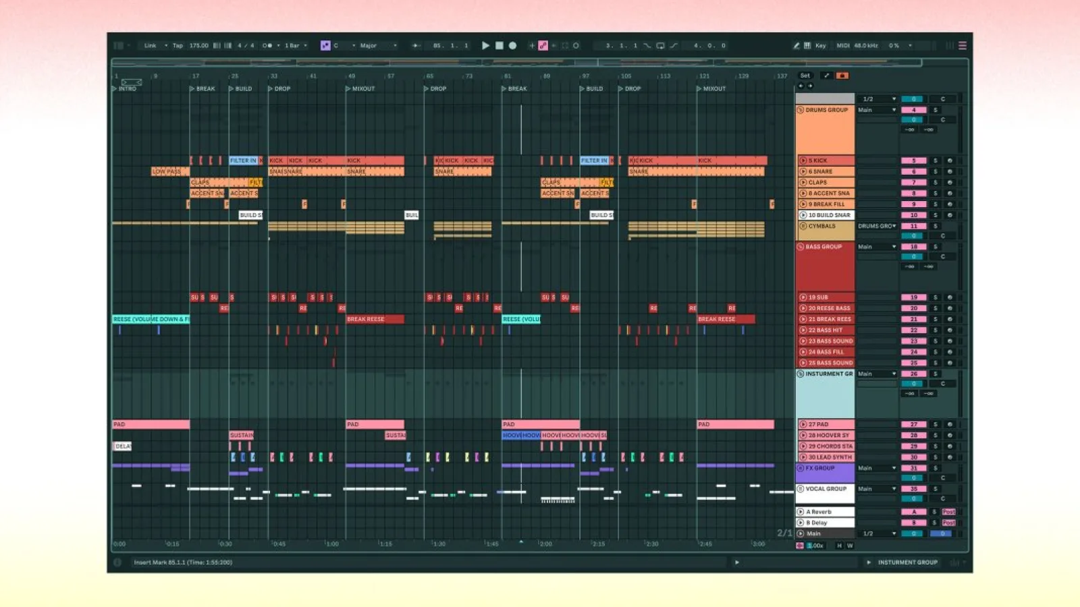Jump to the first BREAK locator
Viewport: 1080px width, 607px height.
pyautogui.click(x=202, y=88)
